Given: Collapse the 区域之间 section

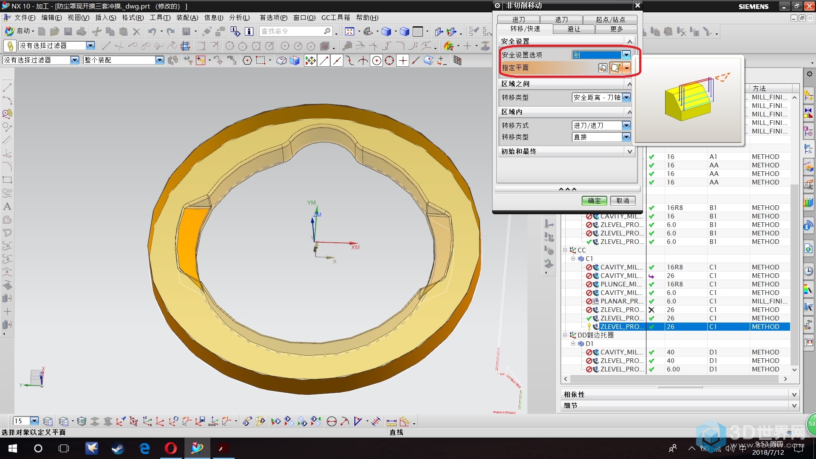Looking at the screenshot, I should [630, 84].
